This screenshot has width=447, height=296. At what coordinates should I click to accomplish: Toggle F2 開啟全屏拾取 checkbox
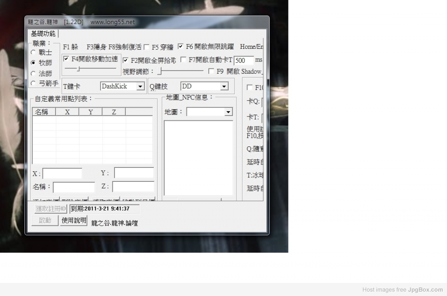(126, 60)
